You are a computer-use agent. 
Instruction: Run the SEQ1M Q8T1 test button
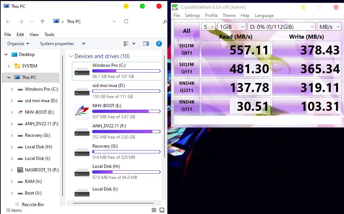point(186,49)
